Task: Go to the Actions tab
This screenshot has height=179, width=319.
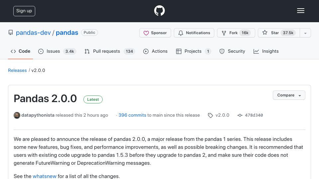Action: click(x=155, y=51)
